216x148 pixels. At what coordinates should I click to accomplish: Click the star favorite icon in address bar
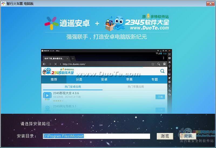click(x=153, y=64)
